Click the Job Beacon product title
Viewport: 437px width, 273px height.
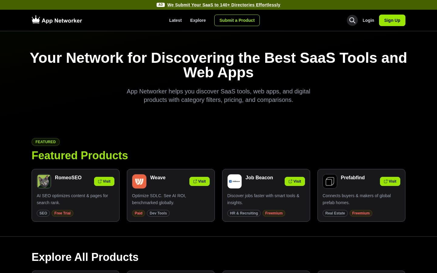click(x=259, y=178)
